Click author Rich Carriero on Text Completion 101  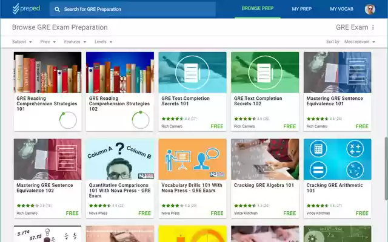pyautogui.click(x=172, y=126)
